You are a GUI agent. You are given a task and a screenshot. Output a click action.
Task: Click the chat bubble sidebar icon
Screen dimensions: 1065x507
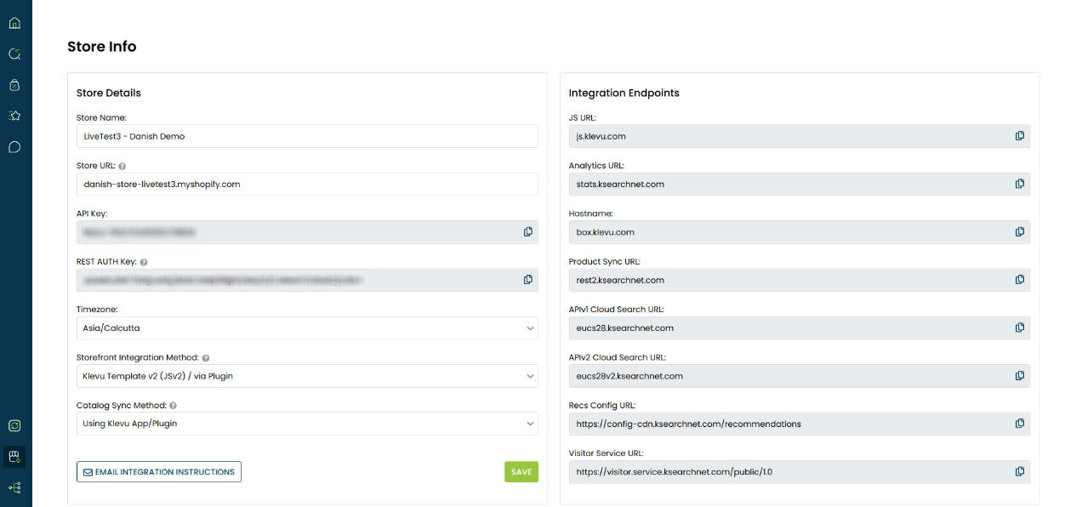tap(14, 147)
